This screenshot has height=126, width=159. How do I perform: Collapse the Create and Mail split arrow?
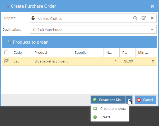(x=129, y=100)
